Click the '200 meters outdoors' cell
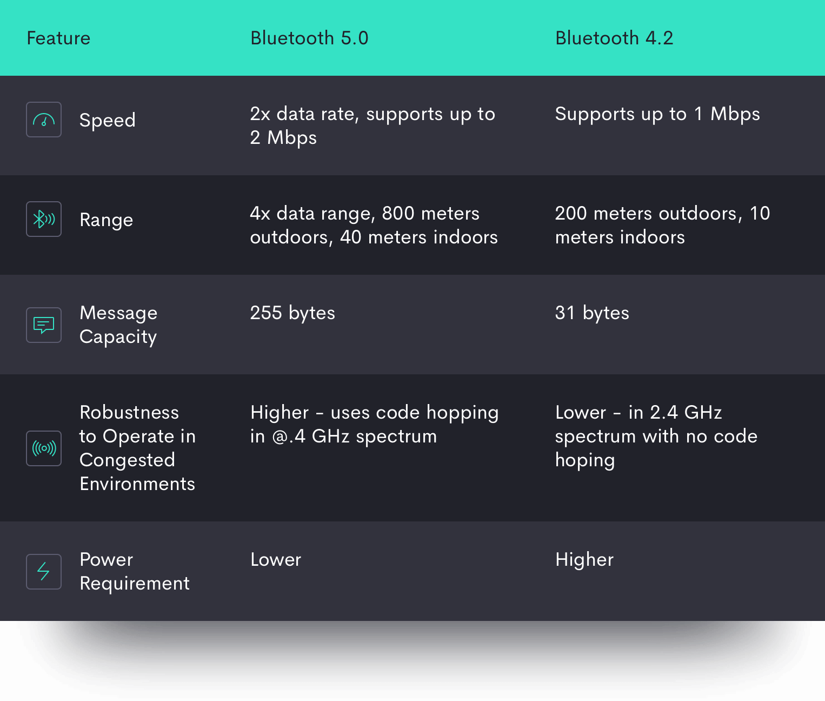Image resolution: width=825 pixels, height=701 pixels. point(662,225)
